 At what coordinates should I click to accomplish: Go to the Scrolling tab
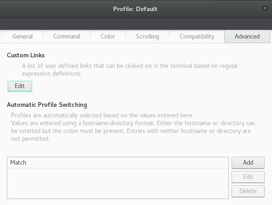[147, 36]
